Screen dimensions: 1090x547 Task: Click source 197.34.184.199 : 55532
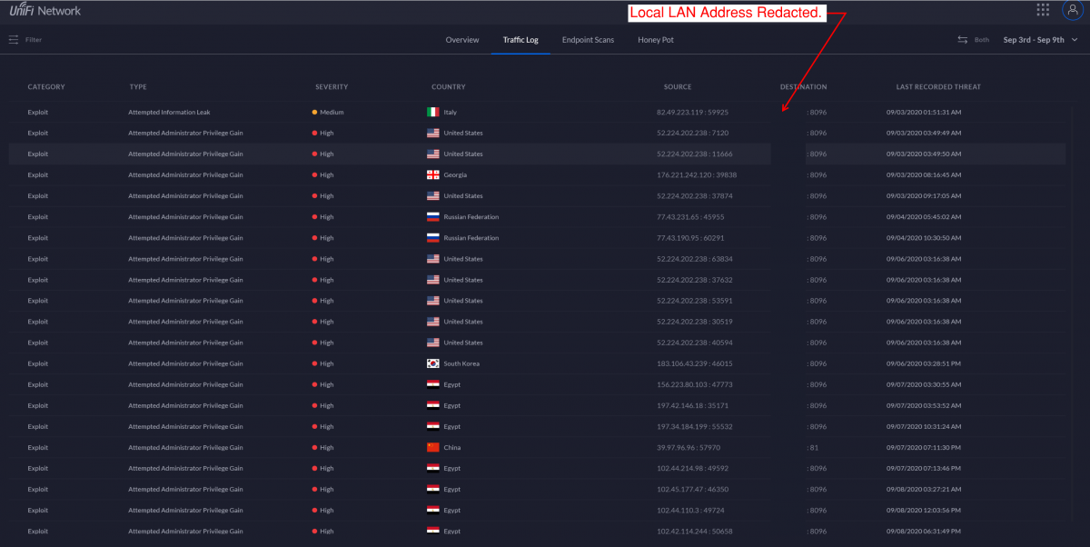(694, 426)
